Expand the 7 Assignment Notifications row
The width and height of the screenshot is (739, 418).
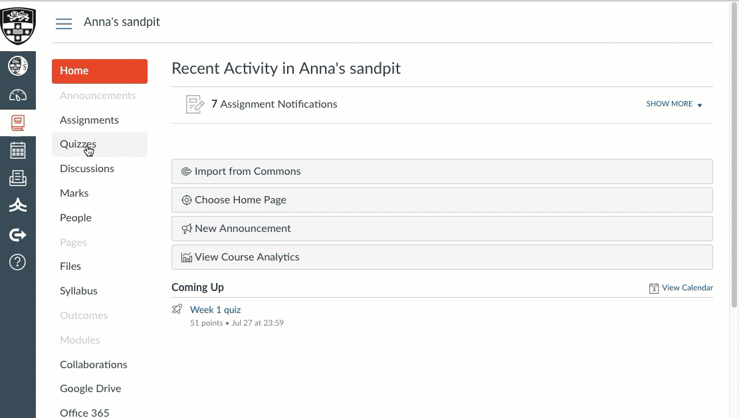click(274, 104)
